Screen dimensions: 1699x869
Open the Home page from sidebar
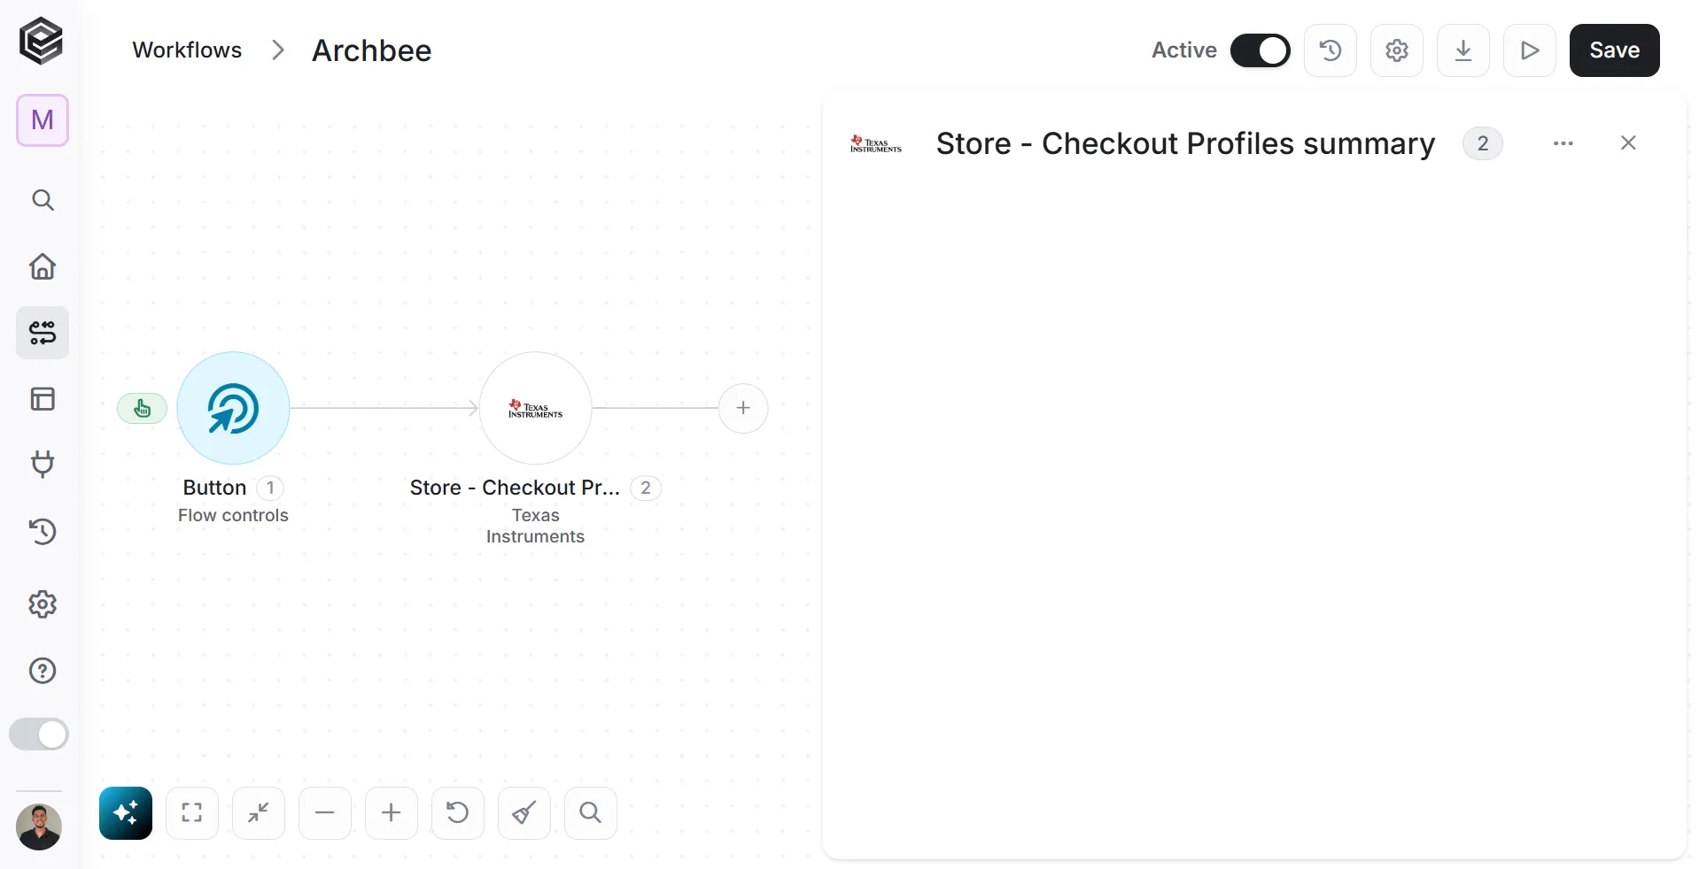click(x=43, y=266)
